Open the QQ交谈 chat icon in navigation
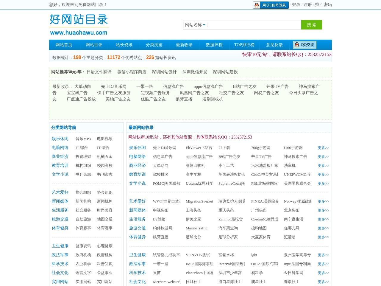Image resolution: width=381 pixels, height=286 pixels. pos(304,45)
